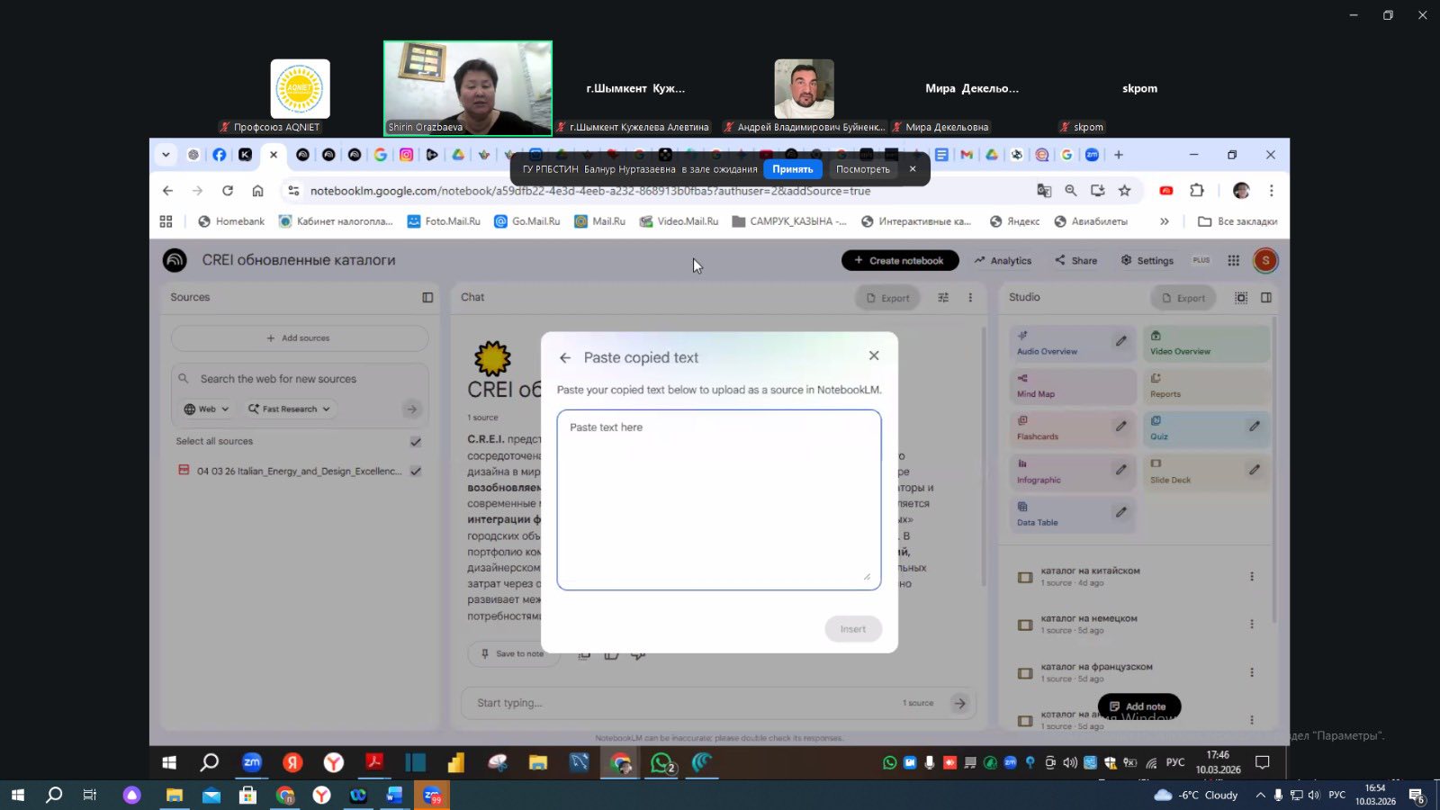Edit the Audio Overview pencil icon

pyautogui.click(x=1120, y=341)
